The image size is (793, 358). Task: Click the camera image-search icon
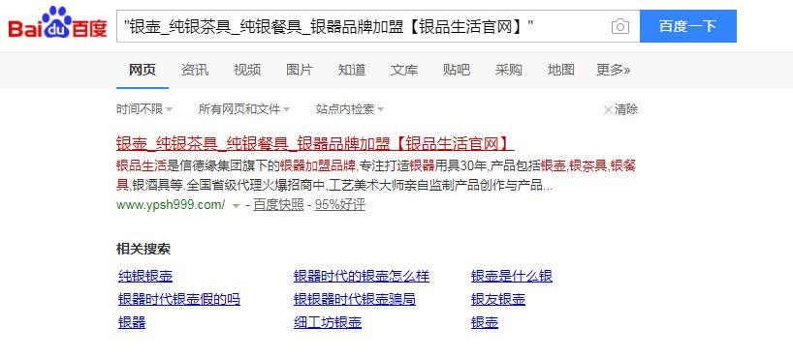coord(620,26)
